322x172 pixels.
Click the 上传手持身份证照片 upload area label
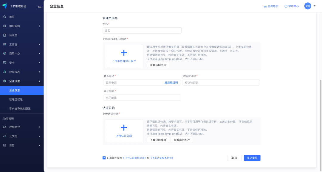[x=124, y=61]
